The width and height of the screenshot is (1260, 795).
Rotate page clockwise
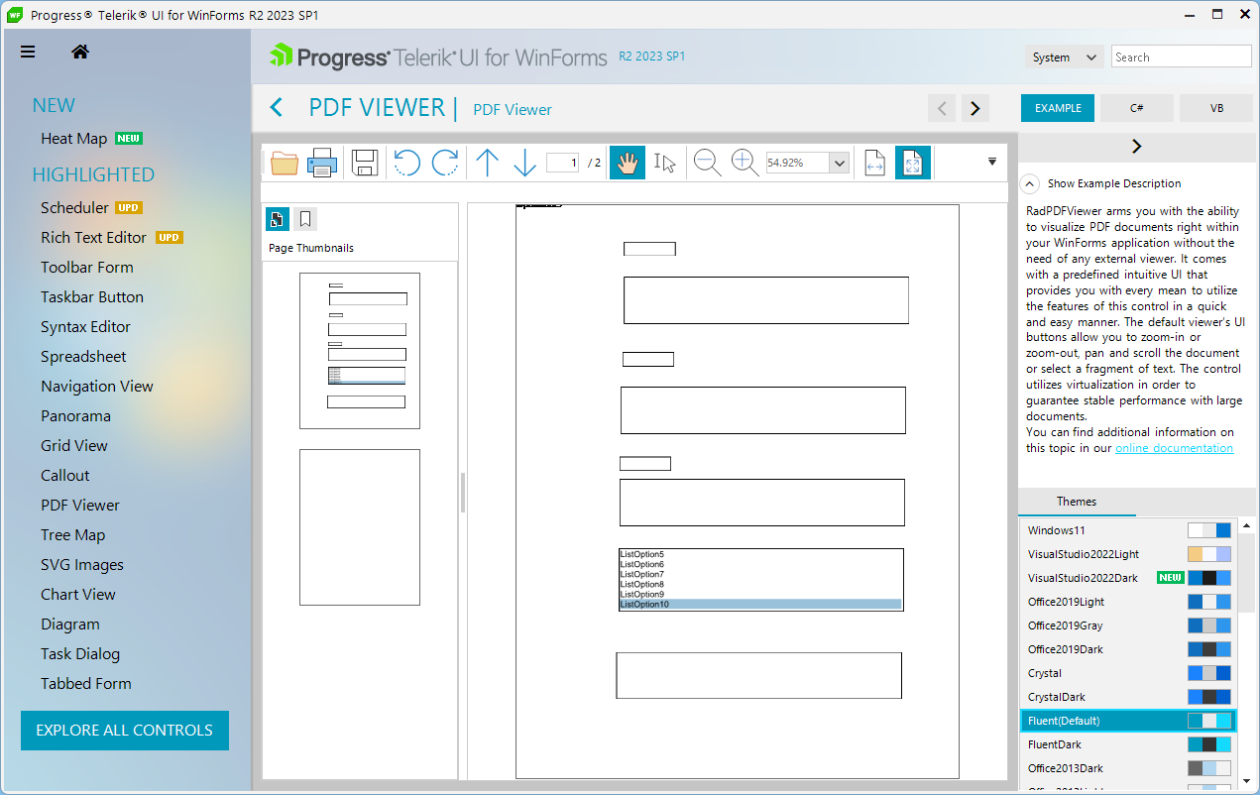click(x=445, y=163)
